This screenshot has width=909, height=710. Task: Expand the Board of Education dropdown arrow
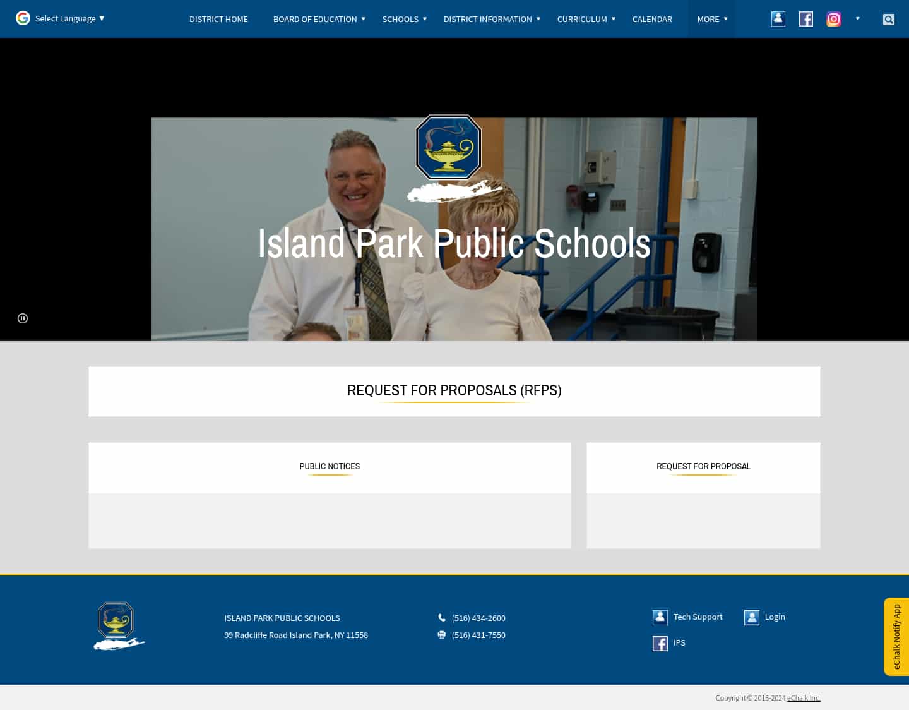pos(363,19)
